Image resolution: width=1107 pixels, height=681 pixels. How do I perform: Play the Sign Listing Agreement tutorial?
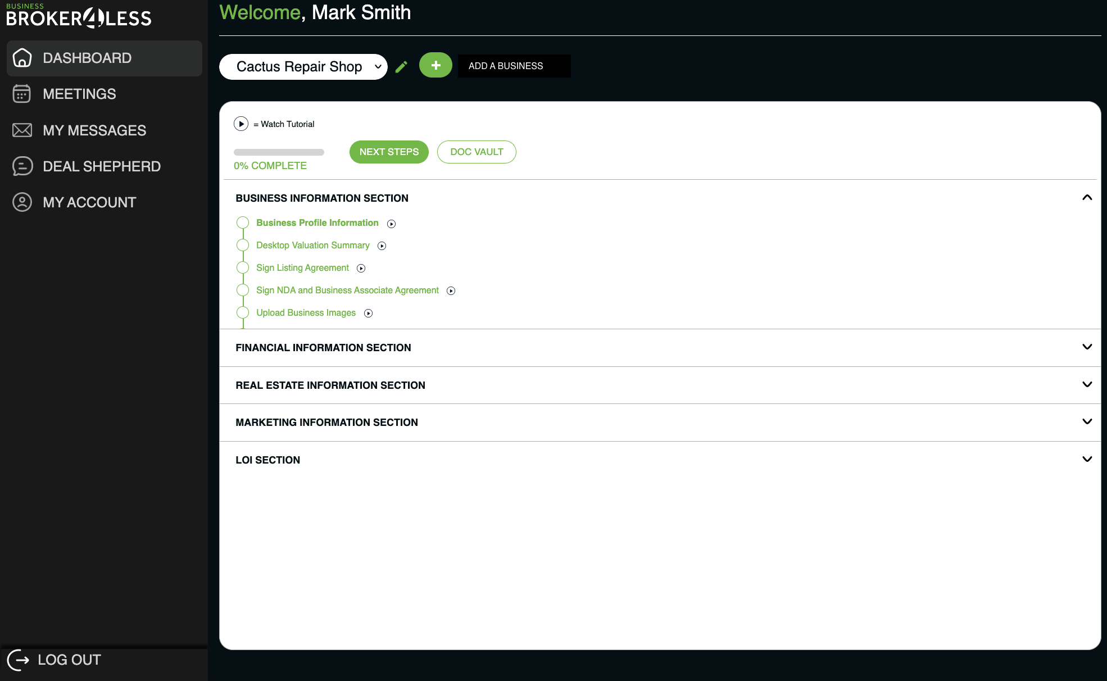point(360,268)
